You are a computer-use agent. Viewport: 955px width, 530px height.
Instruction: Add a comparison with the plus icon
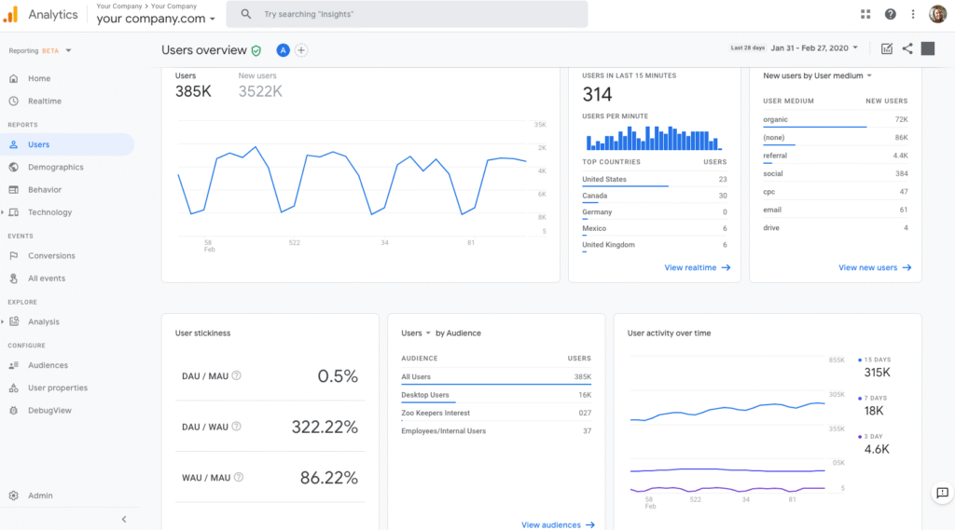coord(301,50)
